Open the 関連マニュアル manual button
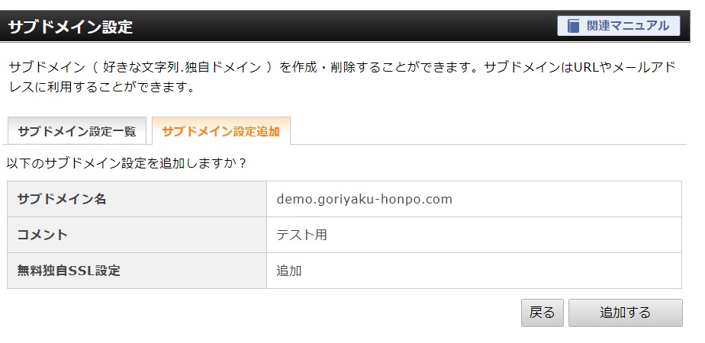The height and width of the screenshot is (343, 705). (x=618, y=26)
